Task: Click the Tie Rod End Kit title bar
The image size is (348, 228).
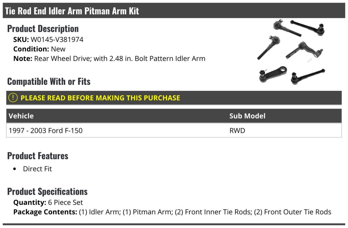Action: coord(174,11)
